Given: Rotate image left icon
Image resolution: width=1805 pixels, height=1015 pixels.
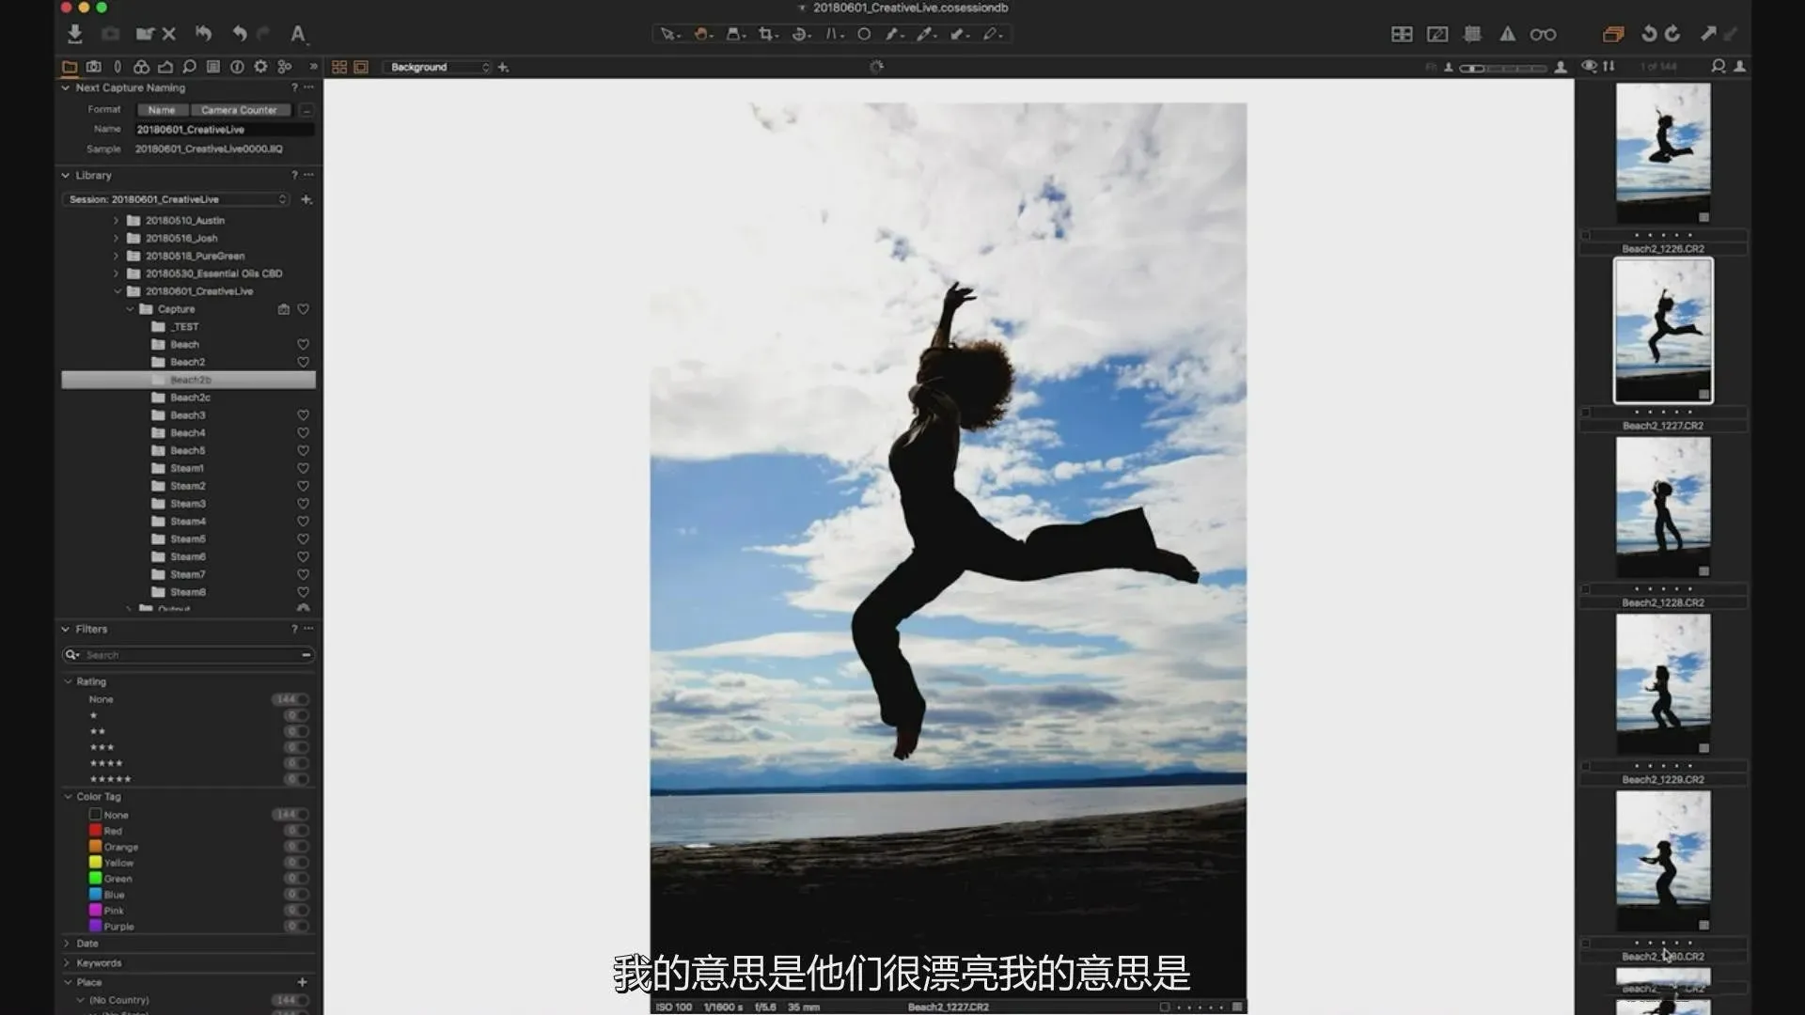Looking at the screenshot, I should [1648, 34].
